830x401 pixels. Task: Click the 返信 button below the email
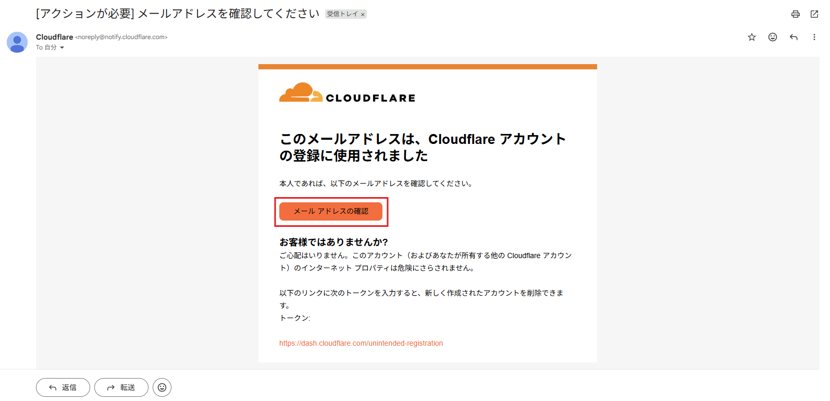[63, 387]
